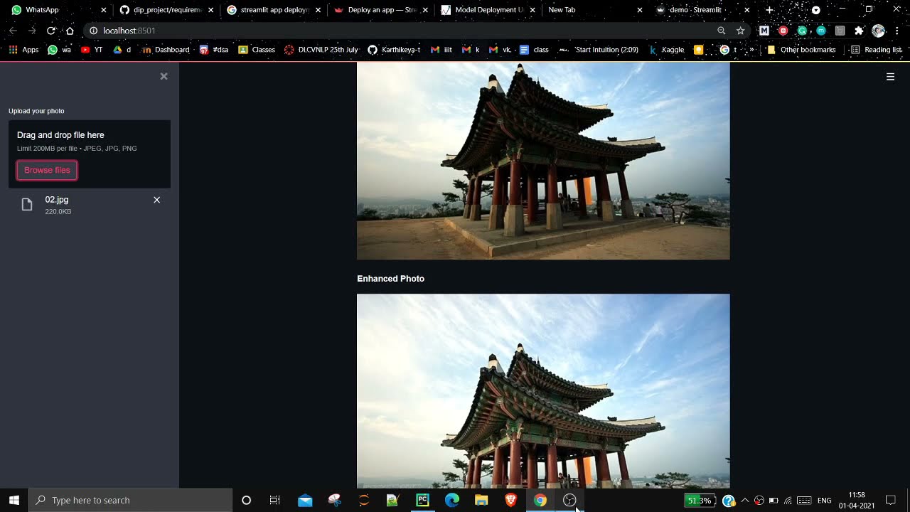Click the enhanced pavilion photo
This screenshot has width=910, height=512.
point(543,390)
